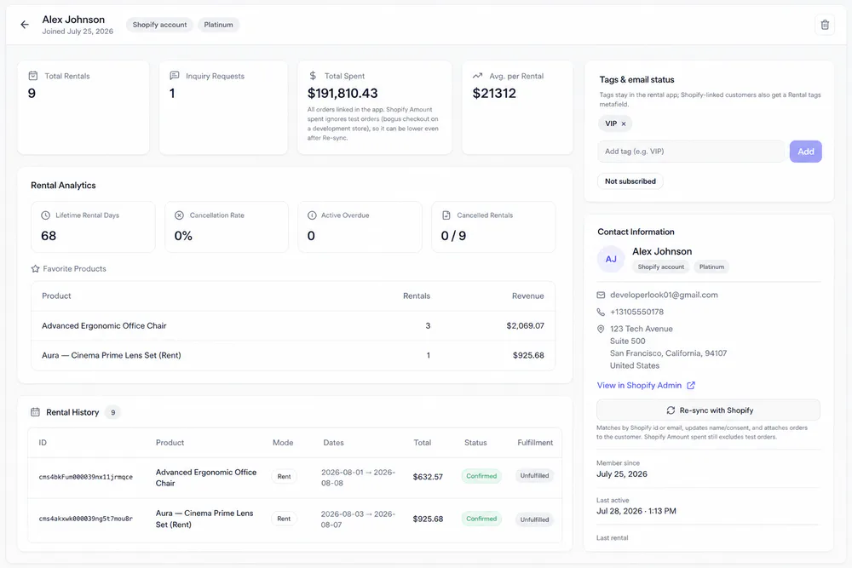This screenshot has height=568, width=852.
Task: Click the Platinum badge under Contact Information
Action: click(x=711, y=267)
